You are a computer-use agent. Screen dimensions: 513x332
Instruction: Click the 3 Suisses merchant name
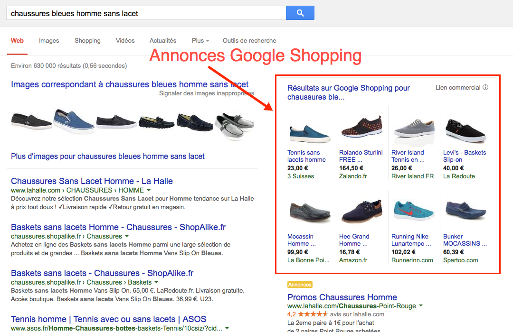pos(301,176)
